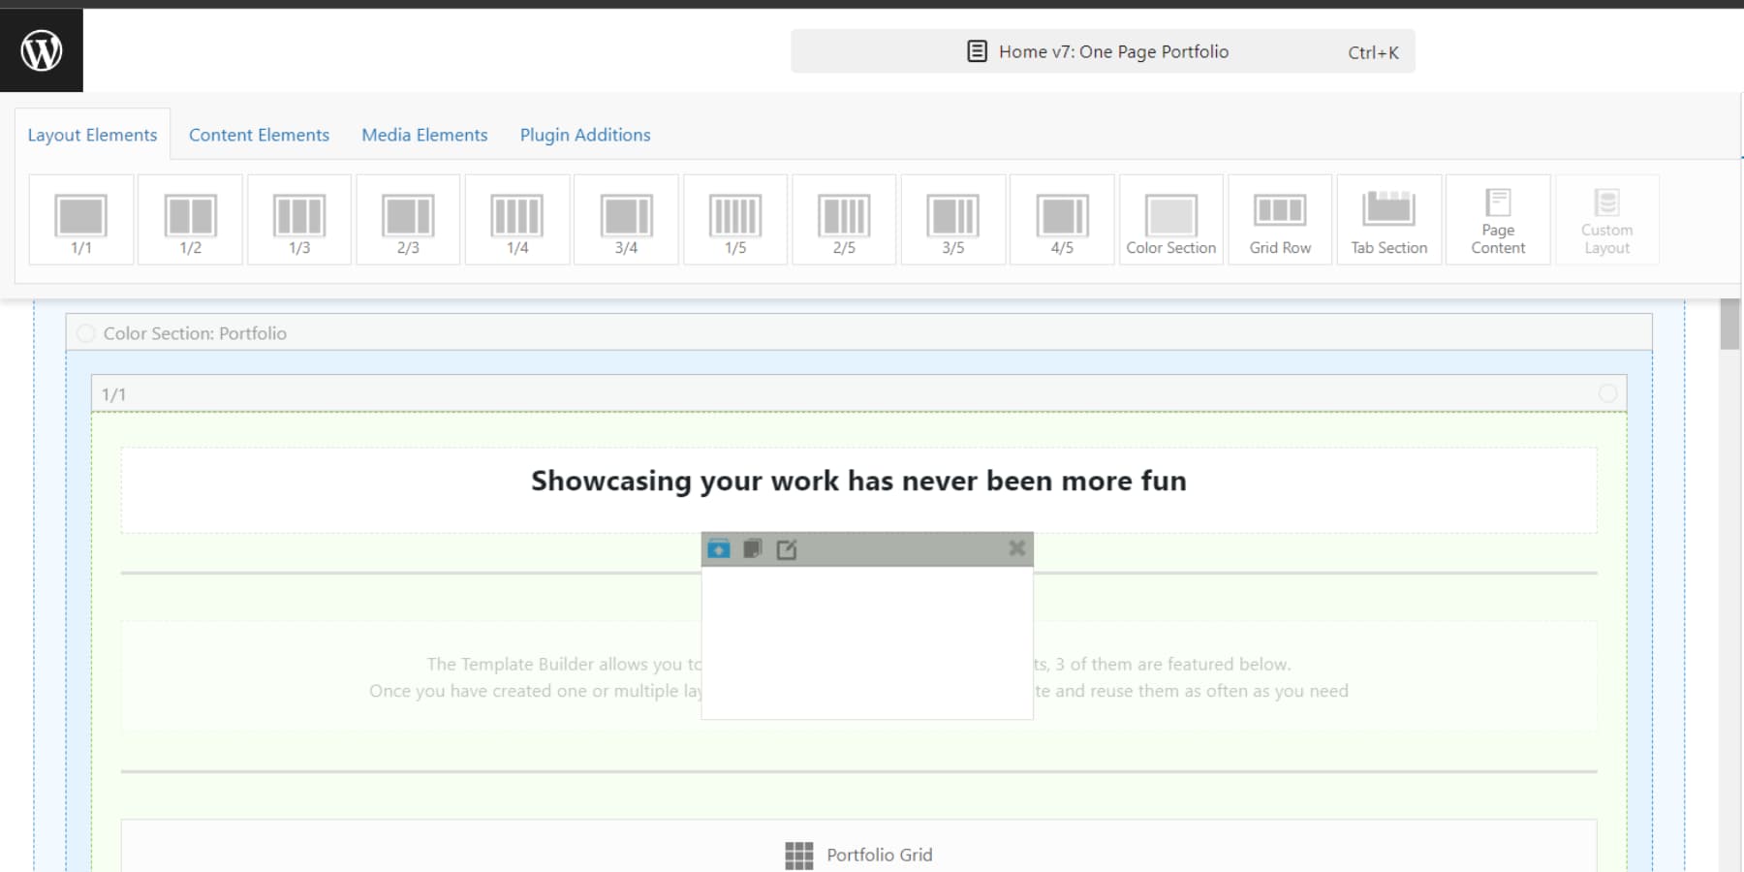Click the vertical scrollbar thumb
1744x872 pixels.
tap(1729, 324)
